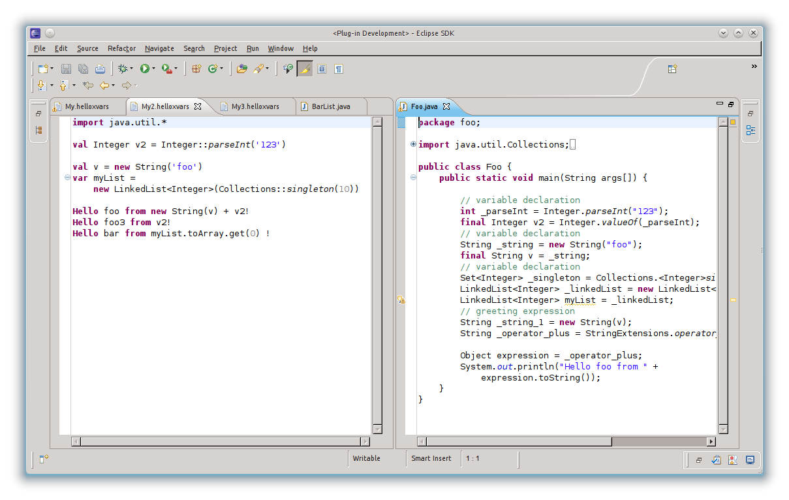The width and height of the screenshot is (789, 500).
Task: Click the Open Type icon
Action: 241,69
